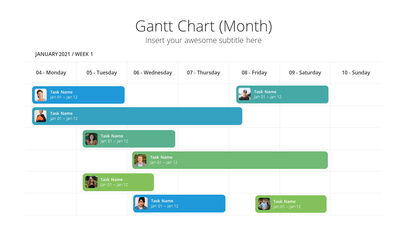The width and height of the screenshot is (407, 229).
Task: Select the 04 - Monday column header
Action: [x=51, y=73]
